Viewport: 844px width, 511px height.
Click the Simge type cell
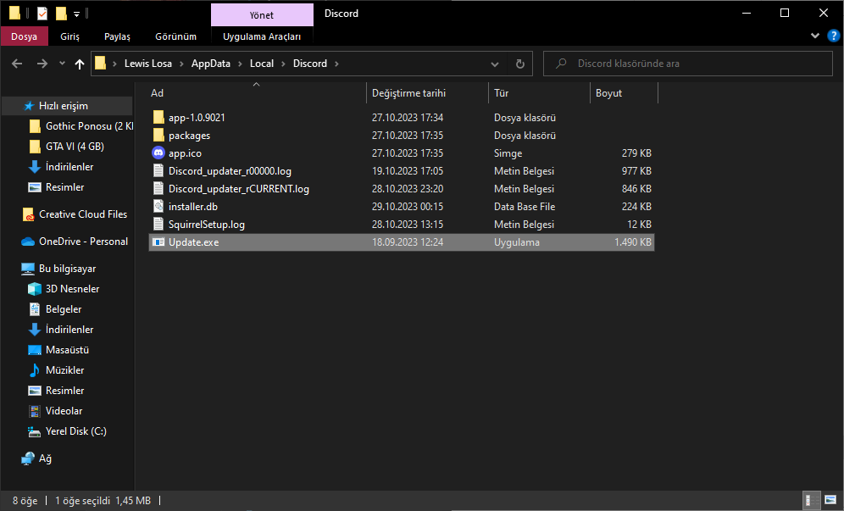[x=508, y=153]
